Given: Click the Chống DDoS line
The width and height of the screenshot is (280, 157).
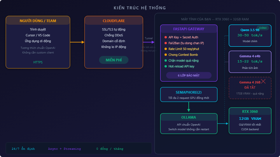Looking at the screenshot, I should coord(114,35).
